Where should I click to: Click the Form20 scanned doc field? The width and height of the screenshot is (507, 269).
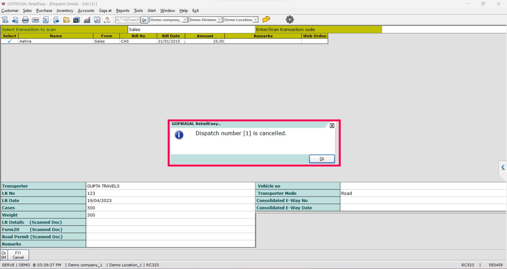point(171,229)
